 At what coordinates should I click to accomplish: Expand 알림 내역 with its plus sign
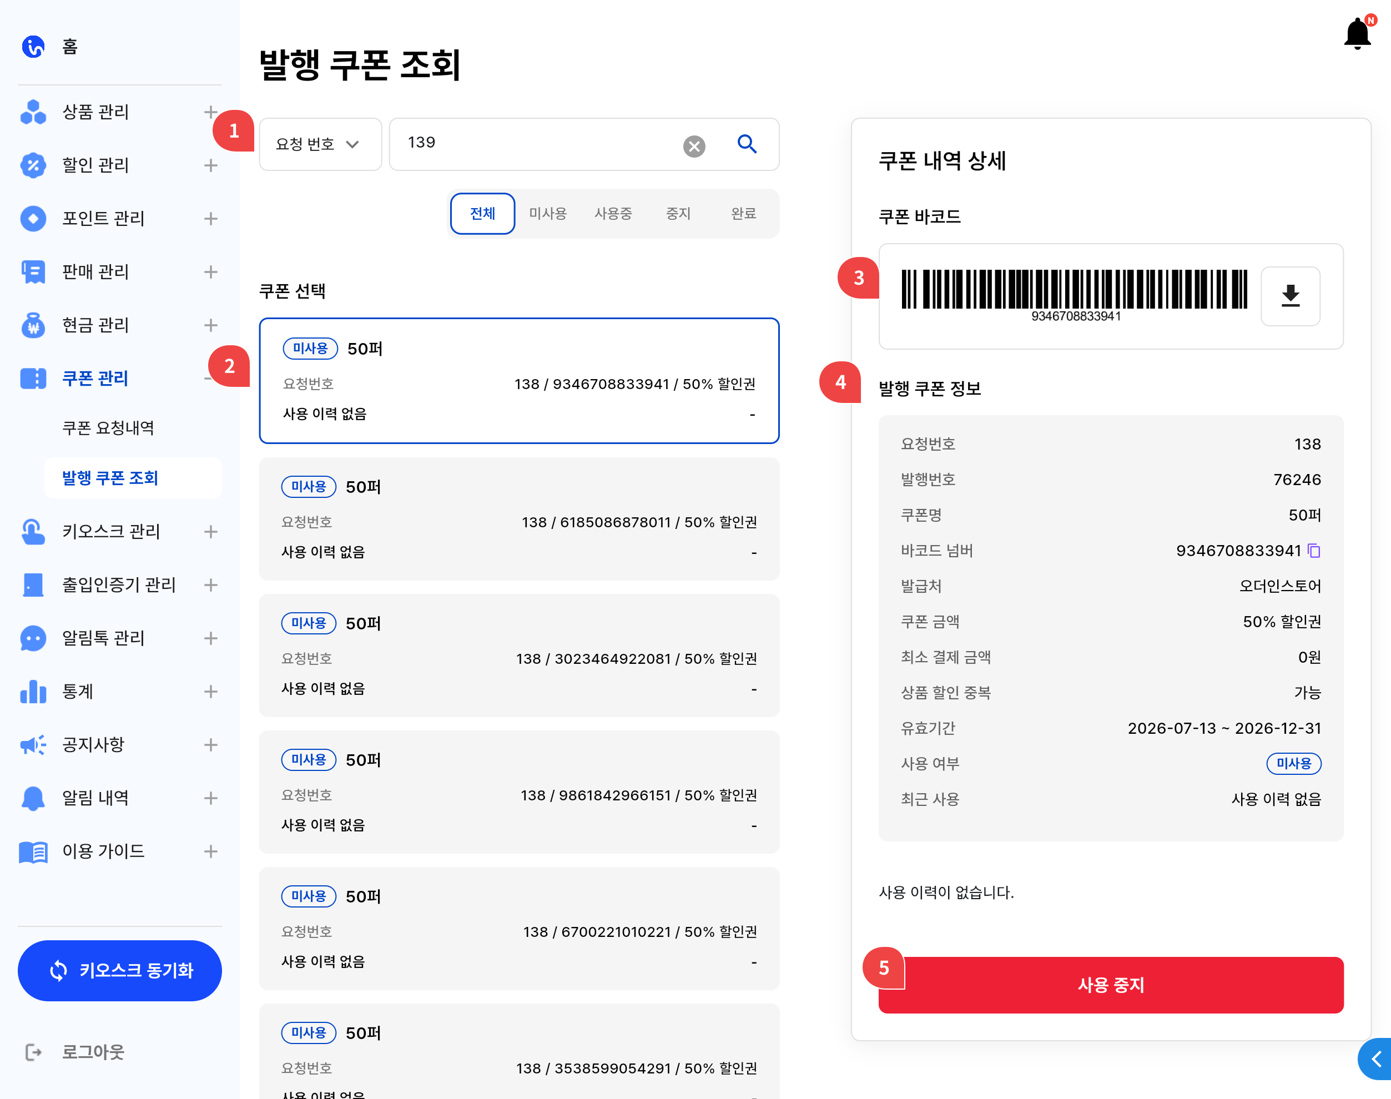coord(210,799)
